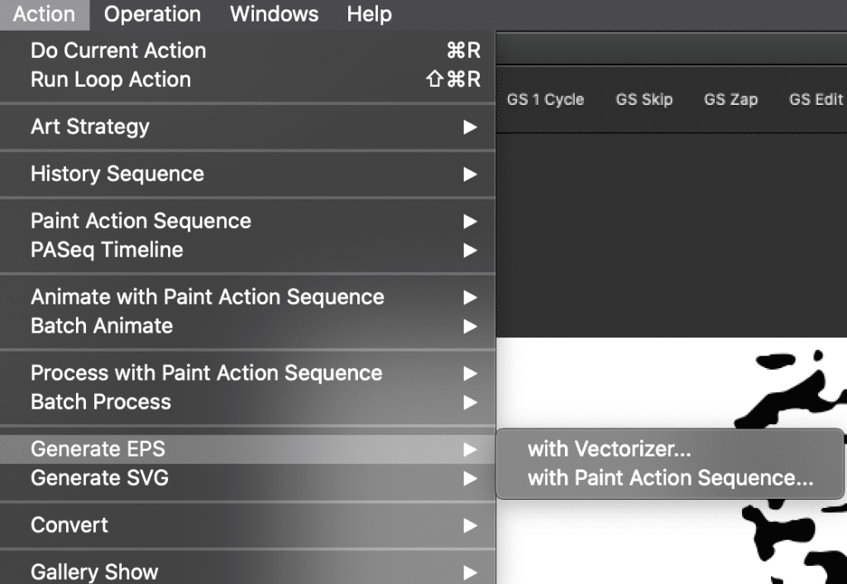Expand the Paint Action Sequence submenu

[x=140, y=221]
